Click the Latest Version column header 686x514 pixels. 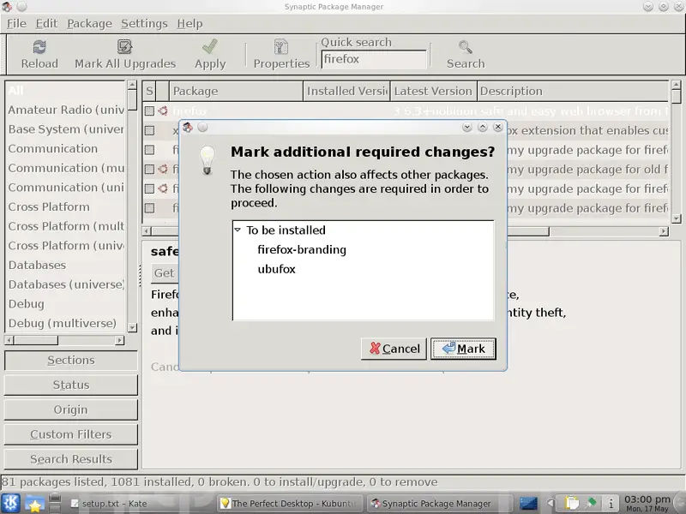pos(433,91)
